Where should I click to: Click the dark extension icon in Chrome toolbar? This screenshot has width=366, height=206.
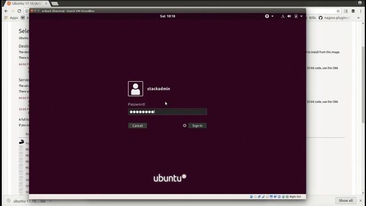pyautogui.click(x=353, y=11)
